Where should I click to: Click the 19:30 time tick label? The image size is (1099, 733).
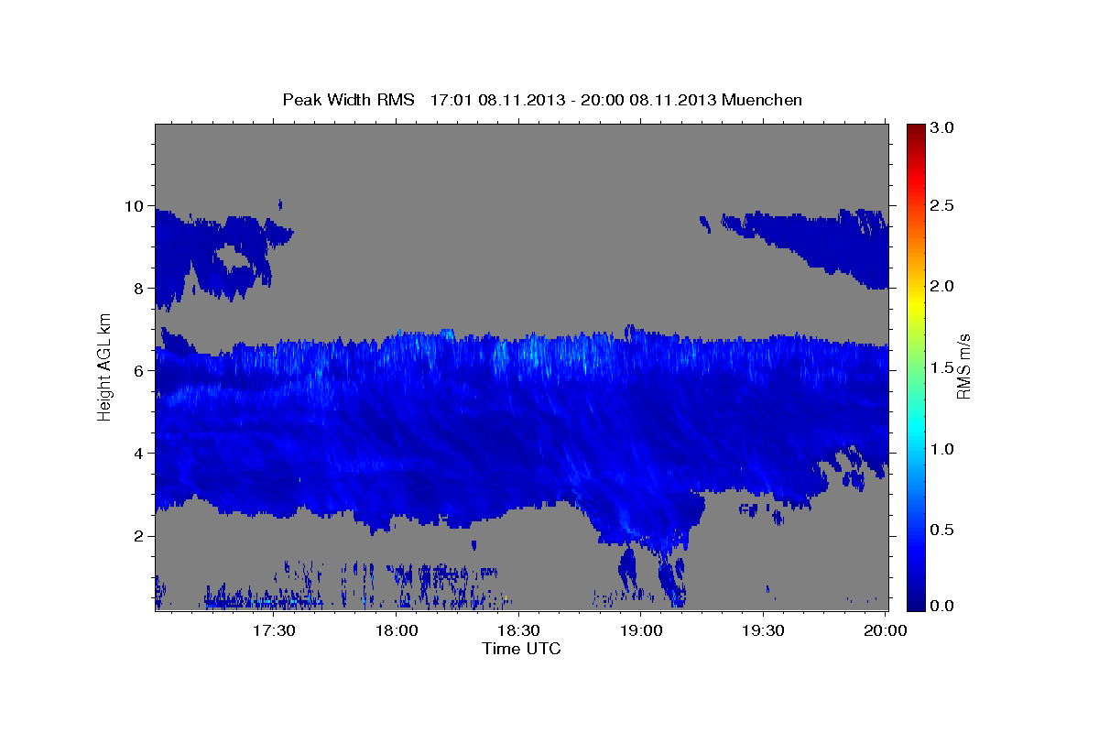(x=763, y=631)
